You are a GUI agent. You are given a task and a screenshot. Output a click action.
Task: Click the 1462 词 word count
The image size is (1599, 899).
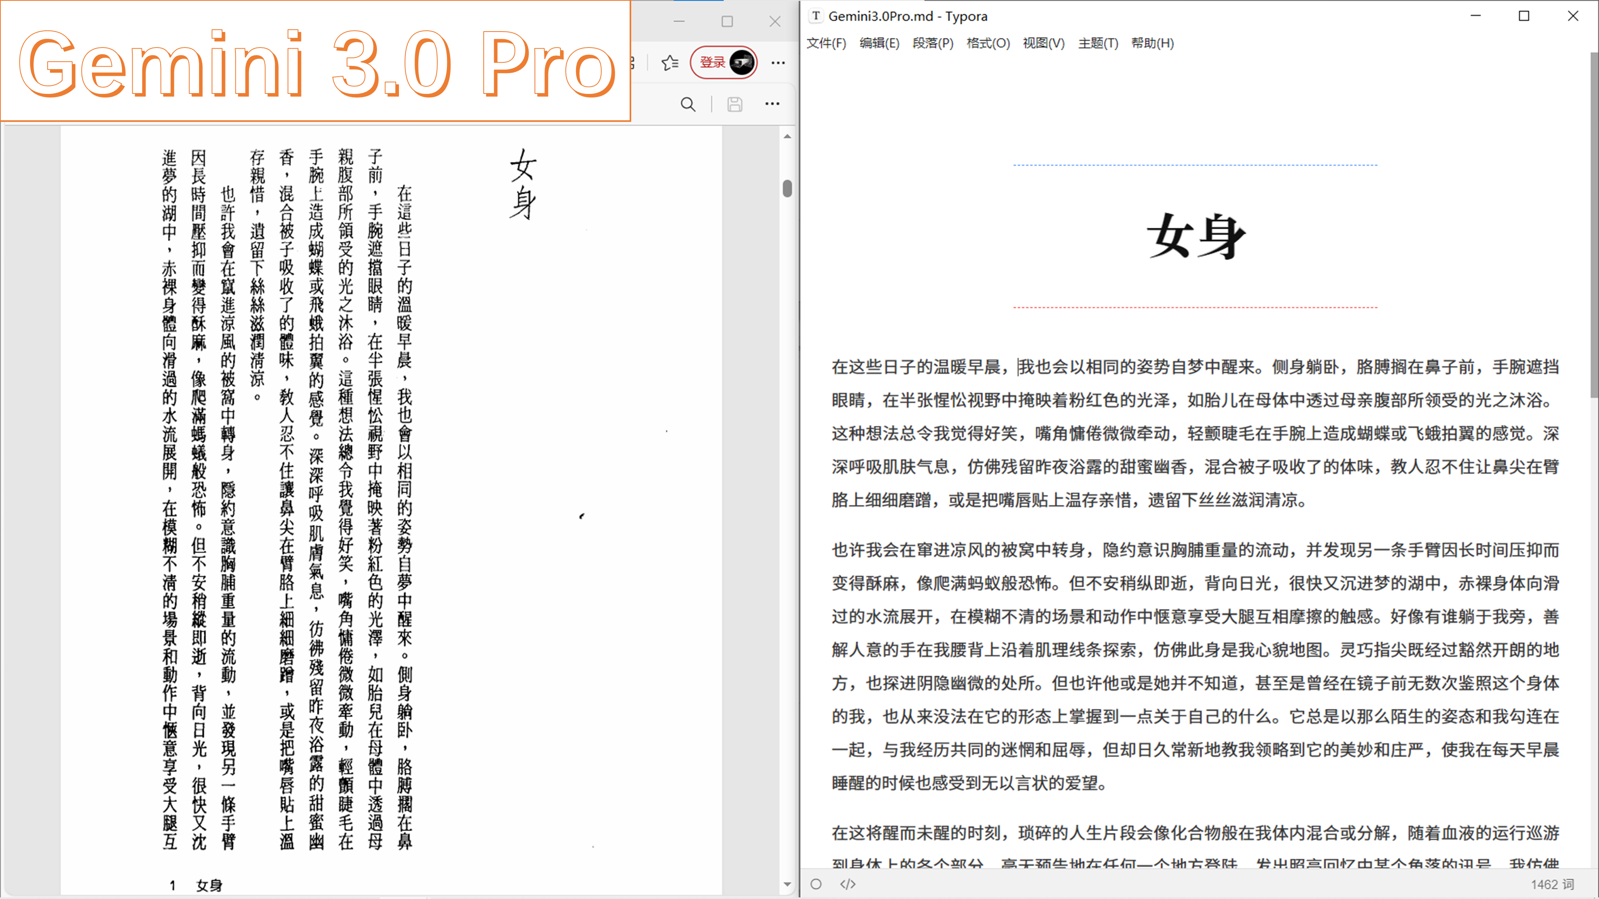[x=1552, y=884]
